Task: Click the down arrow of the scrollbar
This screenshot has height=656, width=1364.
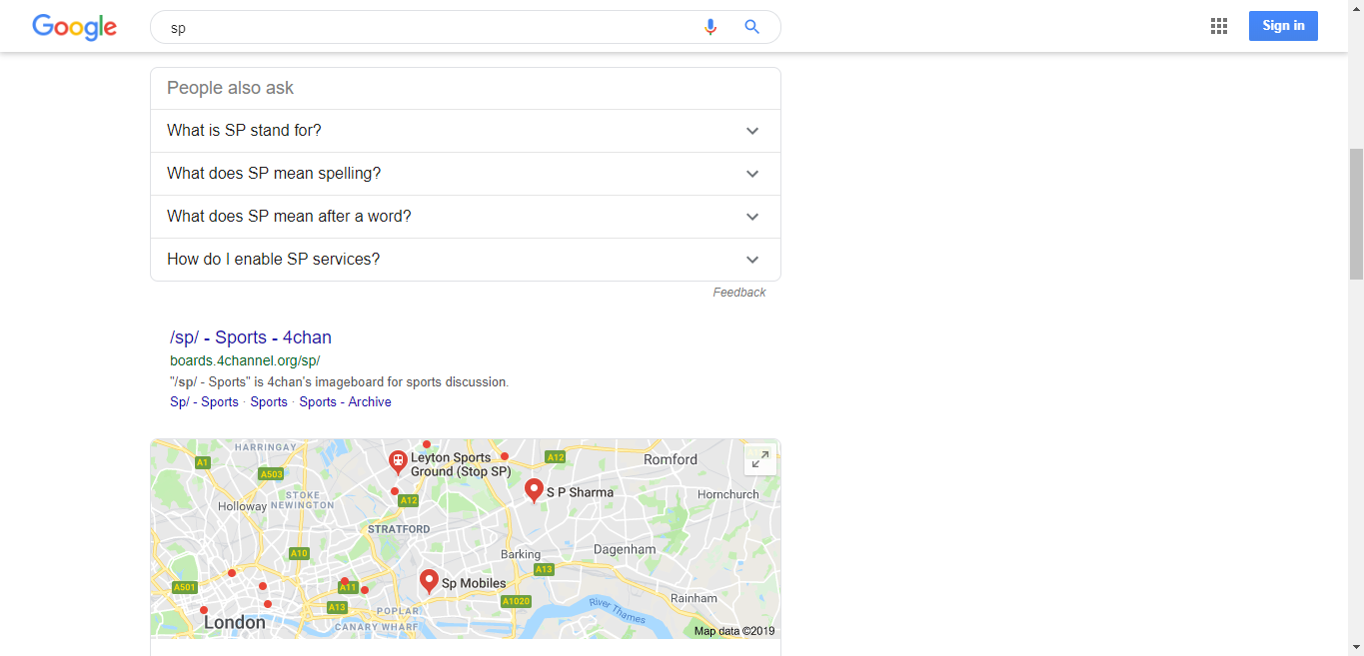Action: pyautogui.click(x=1356, y=647)
